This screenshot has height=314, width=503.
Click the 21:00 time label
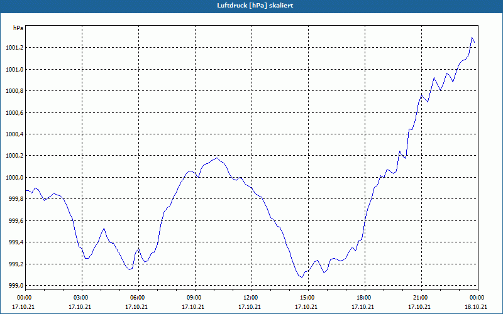pyautogui.click(x=419, y=298)
